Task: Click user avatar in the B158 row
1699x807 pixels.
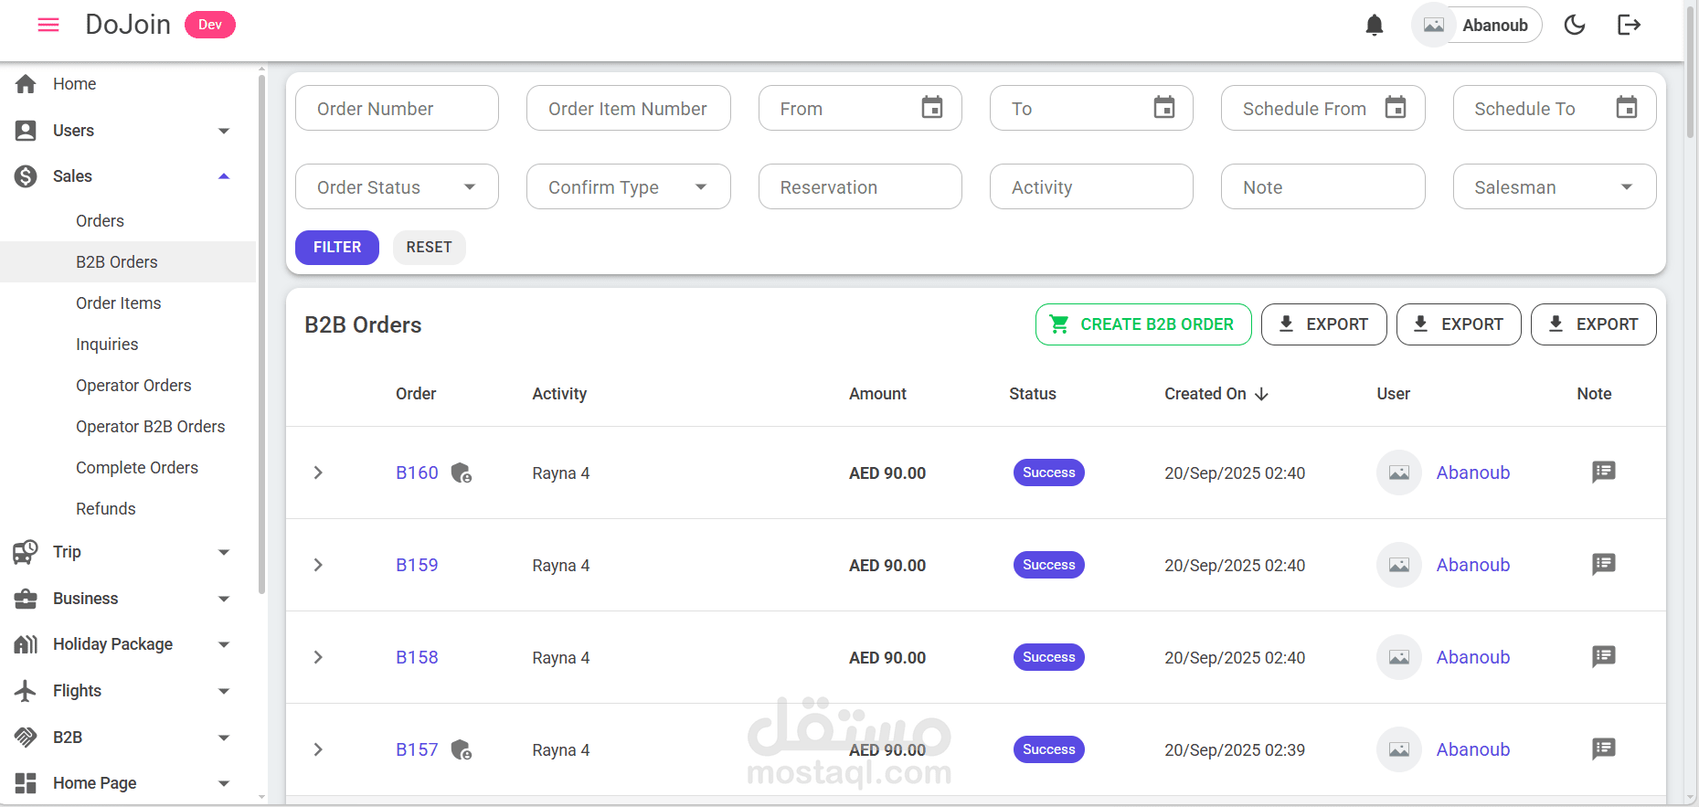Action: point(1399,657)
